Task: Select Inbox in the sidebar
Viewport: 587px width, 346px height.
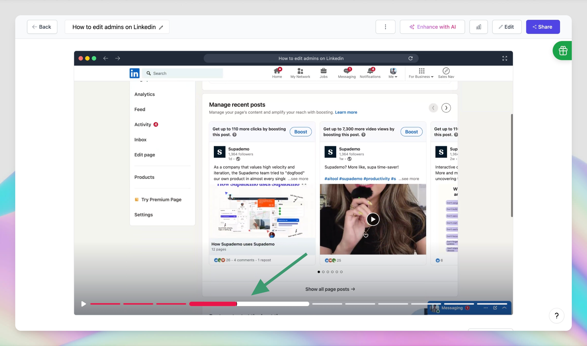Action: coord(140,139)
